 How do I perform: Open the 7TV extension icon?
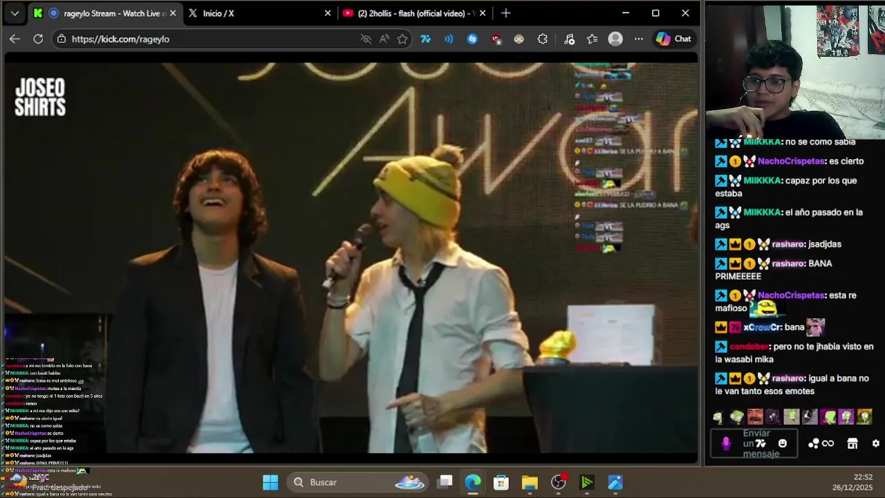pyautogui.click(x=425, y=39)
